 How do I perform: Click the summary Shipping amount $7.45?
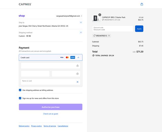pos(141,46)
